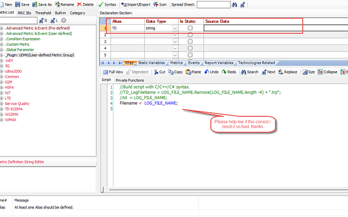Open the Data Type dropdown in row 2
This screenshot has height=217, width=348.
point(175,35)
